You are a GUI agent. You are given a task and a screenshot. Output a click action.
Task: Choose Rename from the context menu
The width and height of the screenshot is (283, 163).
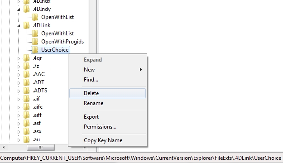click(x=107, y=103)
